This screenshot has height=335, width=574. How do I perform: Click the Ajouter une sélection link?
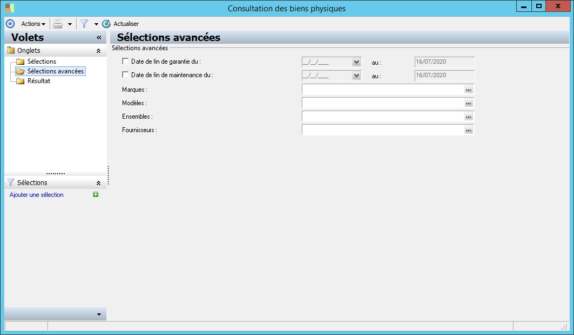tap(36, 195)
